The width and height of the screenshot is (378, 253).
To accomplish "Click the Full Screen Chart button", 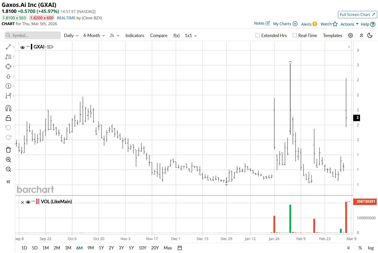I will tap(357, 15).
